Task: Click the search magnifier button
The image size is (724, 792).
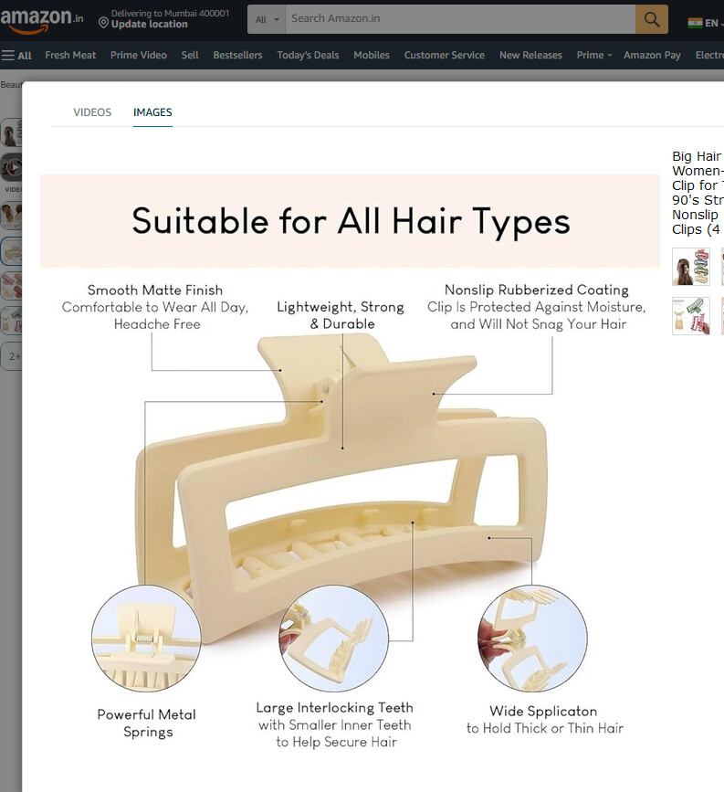Action: tap(651, 19)
